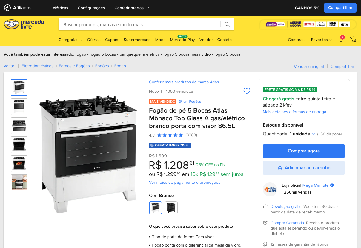Expand the Favoritos dropdown menu
Viewport: 361px width, 248px height.
coord(321,40)
